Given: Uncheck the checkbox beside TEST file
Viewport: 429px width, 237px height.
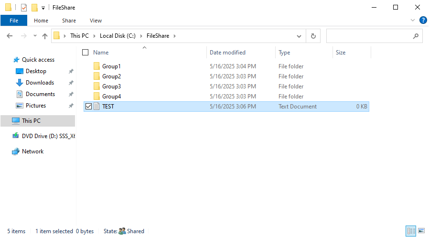Looking at the screenshot, I should pos(88,106).
